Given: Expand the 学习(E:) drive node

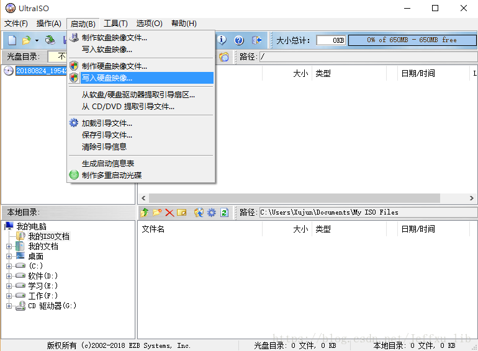Looking at the screenshot, I should (x=9, y=286).
